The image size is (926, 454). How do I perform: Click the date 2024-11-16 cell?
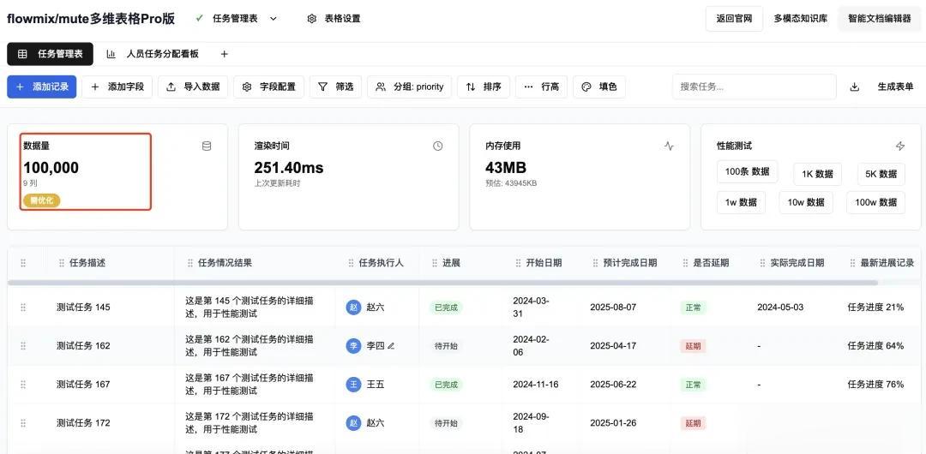point(535,385)
